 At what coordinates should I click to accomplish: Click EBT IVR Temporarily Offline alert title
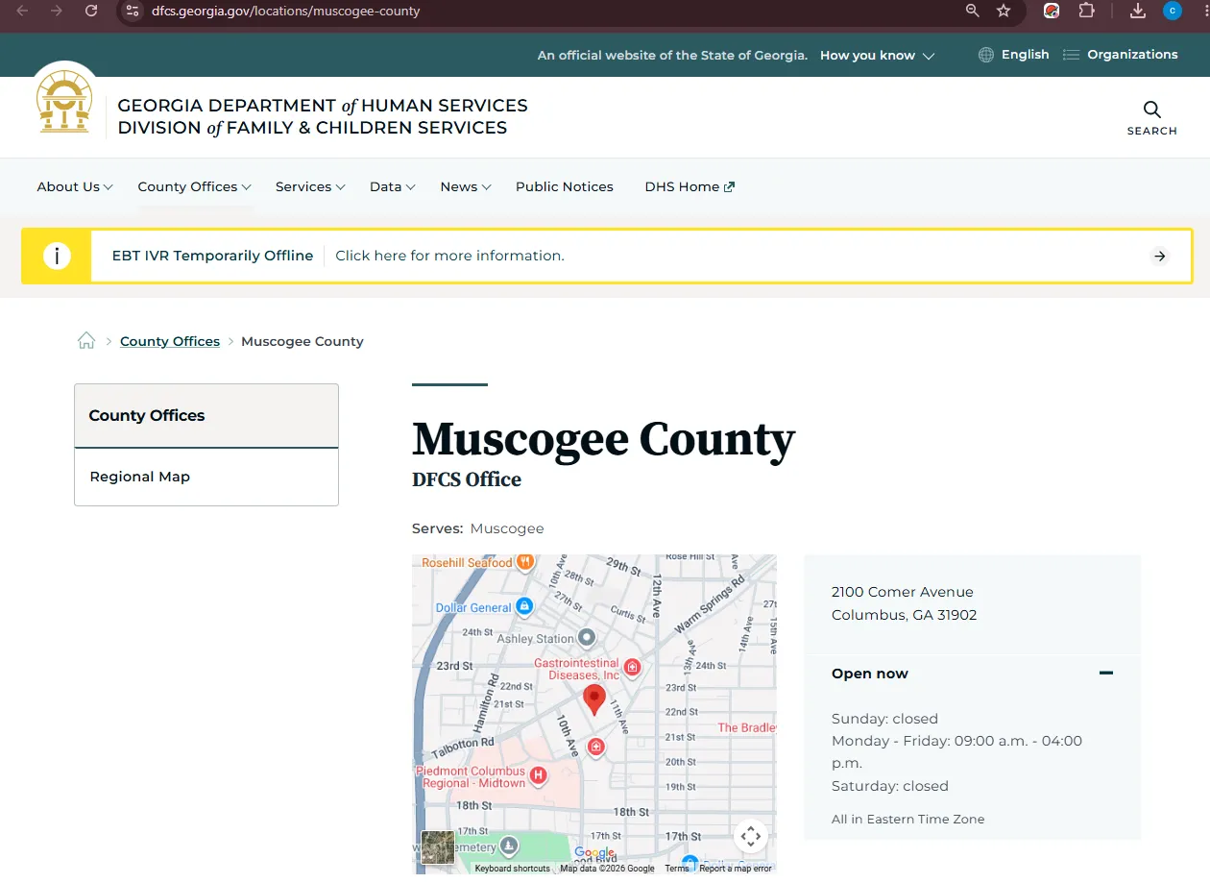point(212,256)
